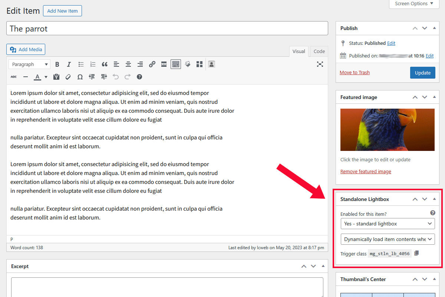This screenshot has width=445, height=297.
Task: Click the parrot featured image thumbnail
Action: (x=387, y=130)
